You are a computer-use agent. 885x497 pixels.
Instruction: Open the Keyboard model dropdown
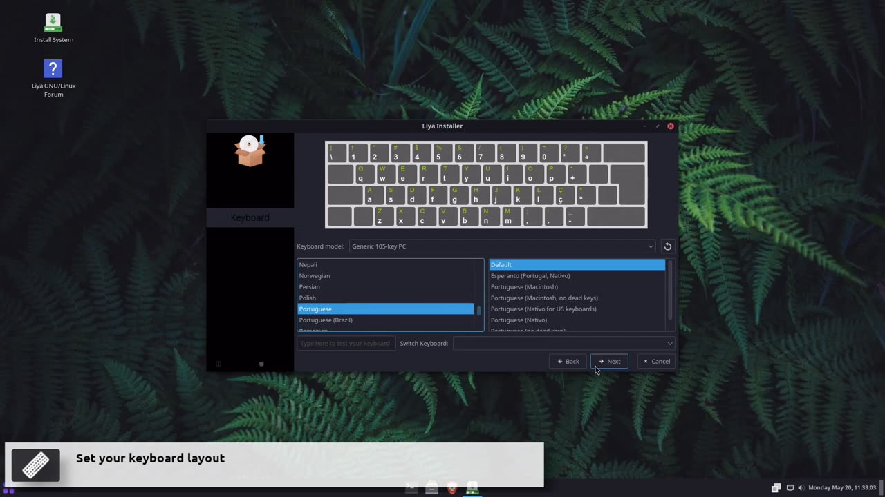click(502, 246)
